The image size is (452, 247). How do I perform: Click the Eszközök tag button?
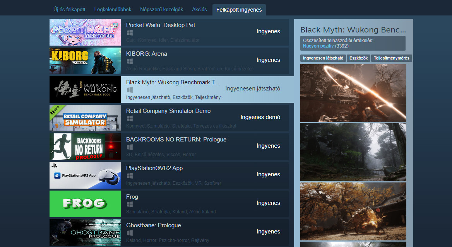358,58
